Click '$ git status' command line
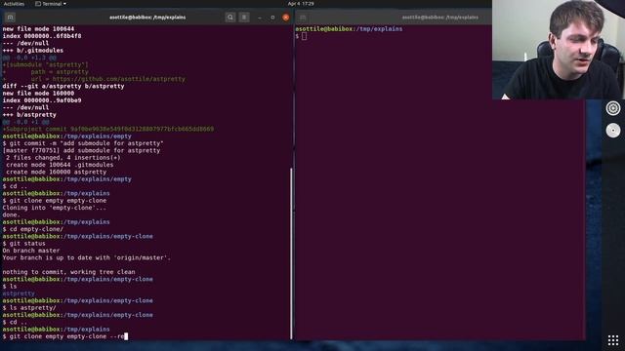The image size is (625, 351). pos(23,244)
